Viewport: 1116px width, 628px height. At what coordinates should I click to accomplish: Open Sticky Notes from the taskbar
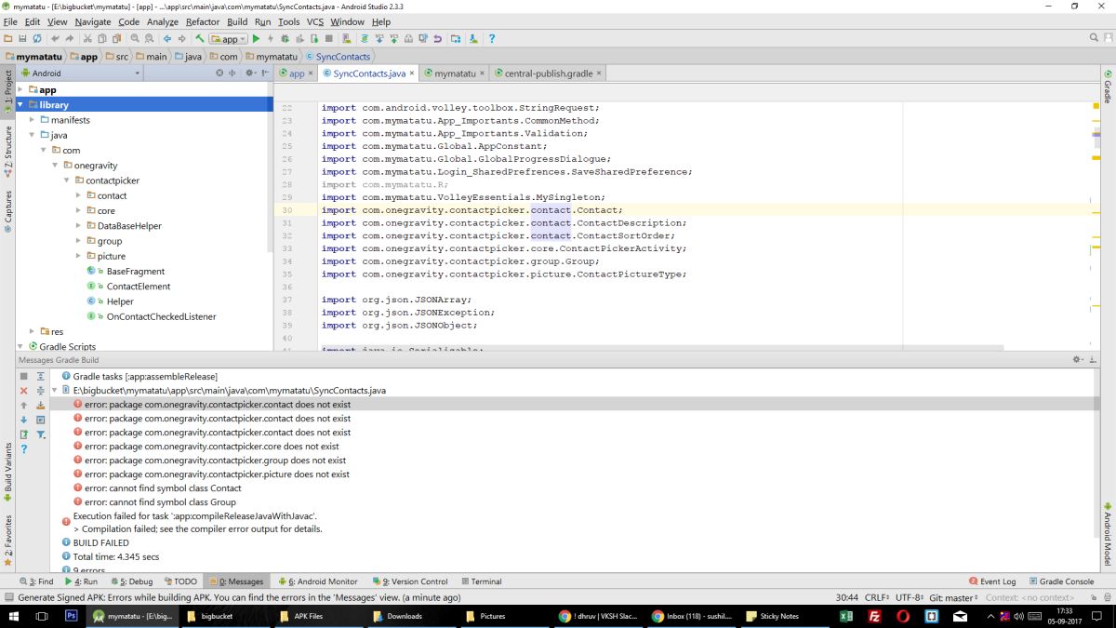click(x=779, y=616)
